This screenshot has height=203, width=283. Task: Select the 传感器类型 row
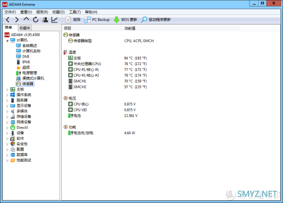click(111, 41)
